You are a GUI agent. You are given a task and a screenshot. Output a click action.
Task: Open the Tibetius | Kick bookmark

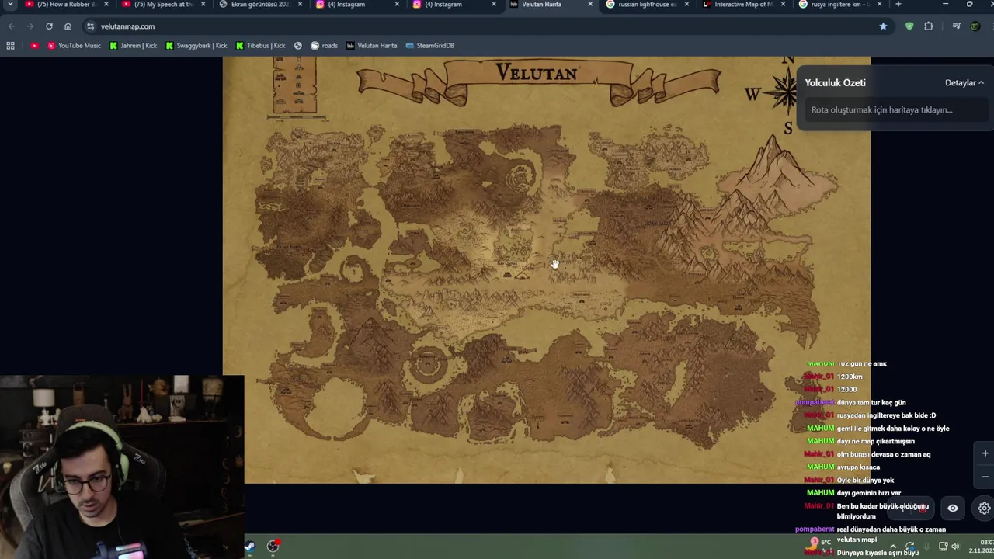coord(260,46)
